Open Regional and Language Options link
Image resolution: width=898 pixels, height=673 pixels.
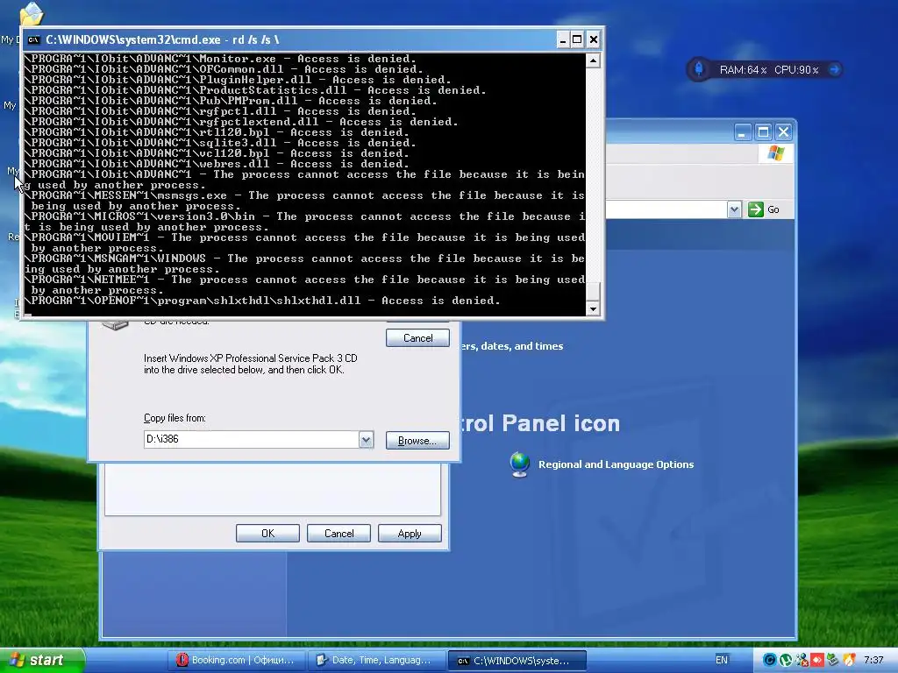point(616,464)
